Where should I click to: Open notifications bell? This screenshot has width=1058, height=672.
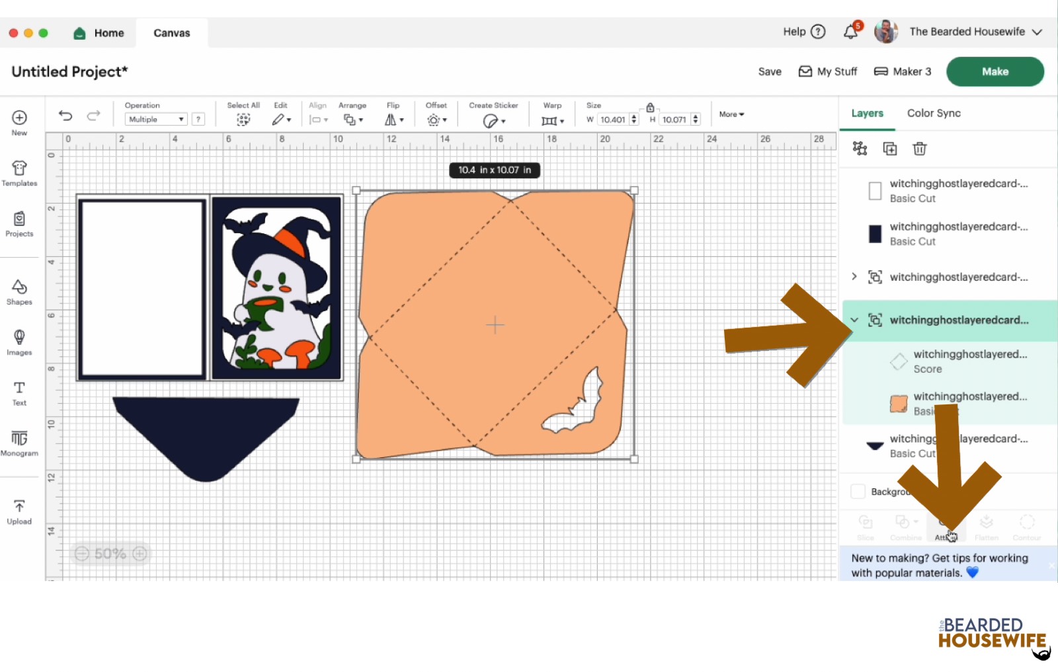coord(851,32)
